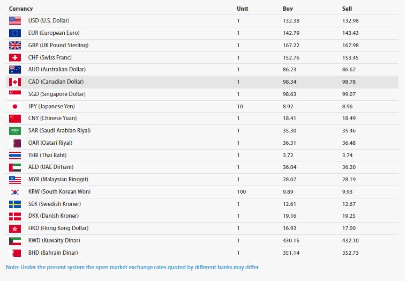The width and height of the screenshot is (406, 281).
Task: Click the Kuwait flag icon
Action: 15,241
